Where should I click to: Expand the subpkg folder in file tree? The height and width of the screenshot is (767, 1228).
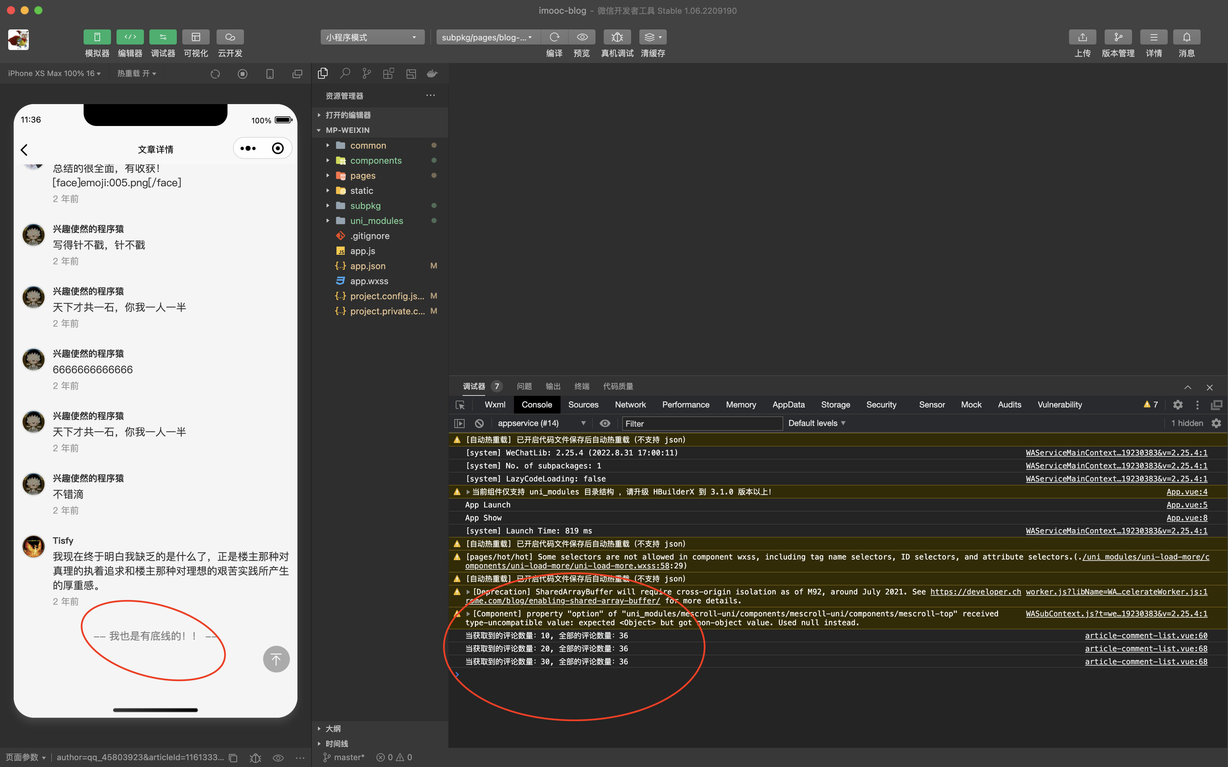click(327, 205)
